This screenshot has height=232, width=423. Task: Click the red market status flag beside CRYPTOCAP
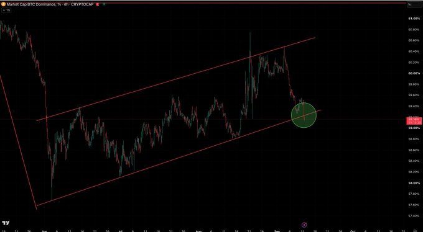point(97,4)
